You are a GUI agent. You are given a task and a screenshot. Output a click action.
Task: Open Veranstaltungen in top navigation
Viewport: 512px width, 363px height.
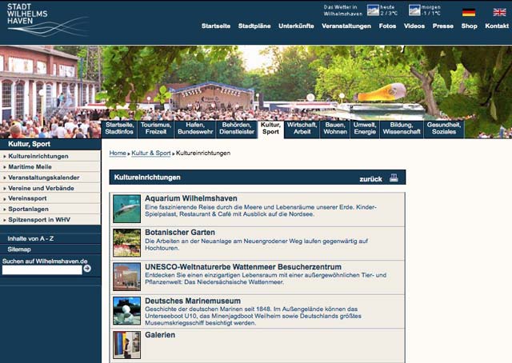346,26
